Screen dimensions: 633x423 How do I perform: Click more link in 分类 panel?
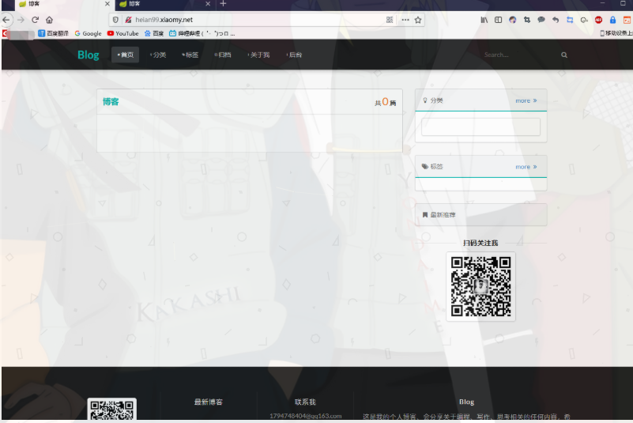[526, 100]
